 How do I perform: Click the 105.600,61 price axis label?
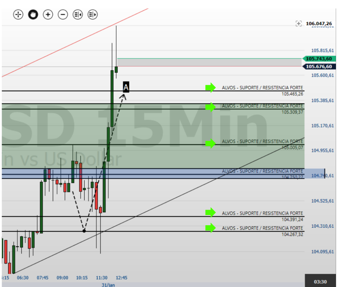point(322,75)
